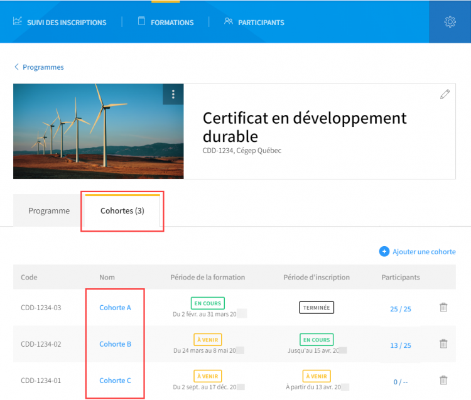Viewport: 471px width, 400px height.
Task: Click Cohorte B's EN COURS inscription badge
Action: pyautogui.click(x=317, y=339)
